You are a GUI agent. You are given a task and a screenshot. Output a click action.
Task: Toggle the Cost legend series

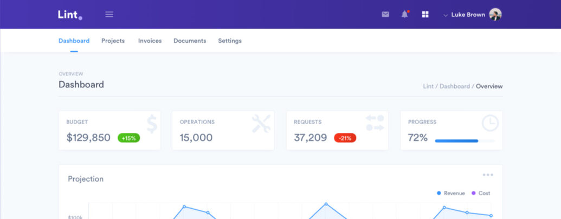click(x=481, y=193)
